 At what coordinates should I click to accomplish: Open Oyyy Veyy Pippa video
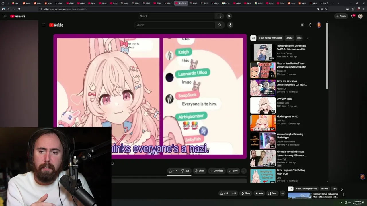coord(263,105)
